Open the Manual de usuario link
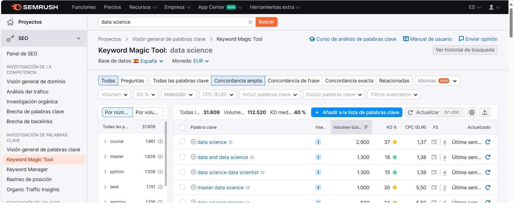 [x=427, y=39]
